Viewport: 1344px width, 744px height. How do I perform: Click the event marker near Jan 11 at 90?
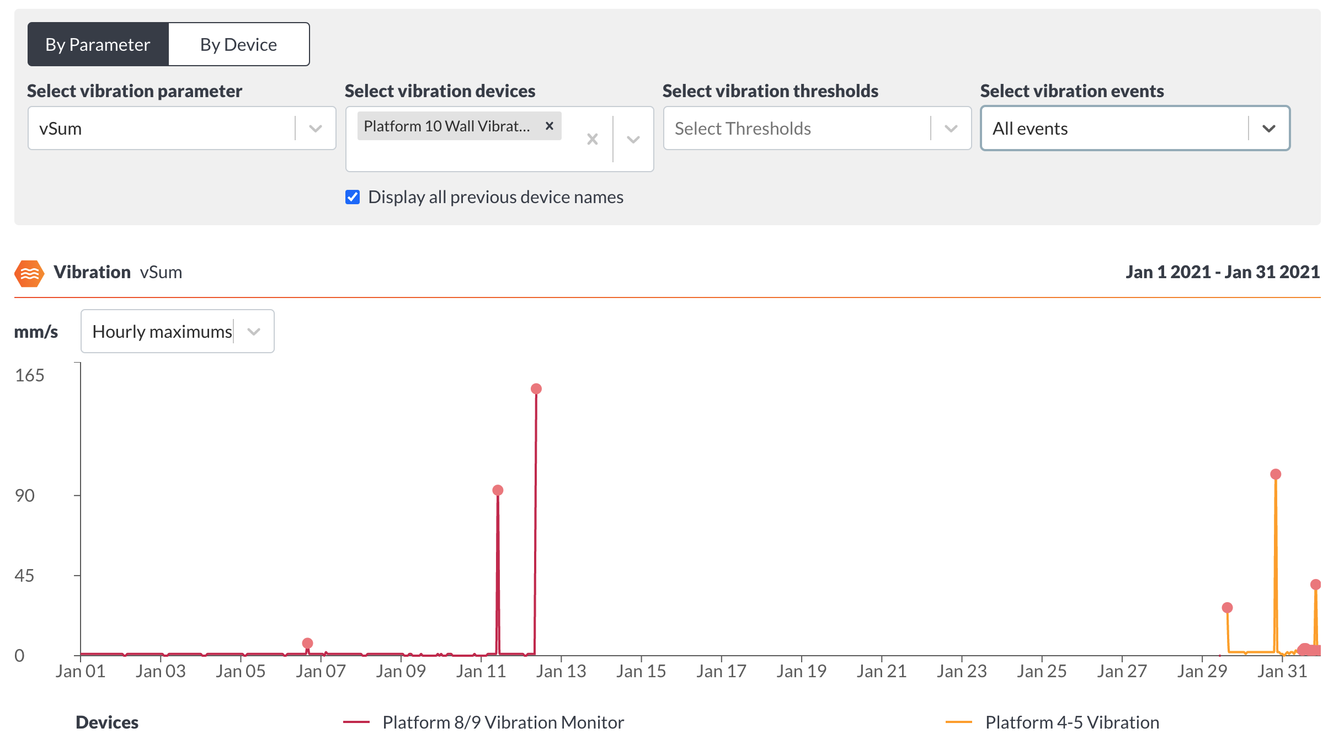498,490
